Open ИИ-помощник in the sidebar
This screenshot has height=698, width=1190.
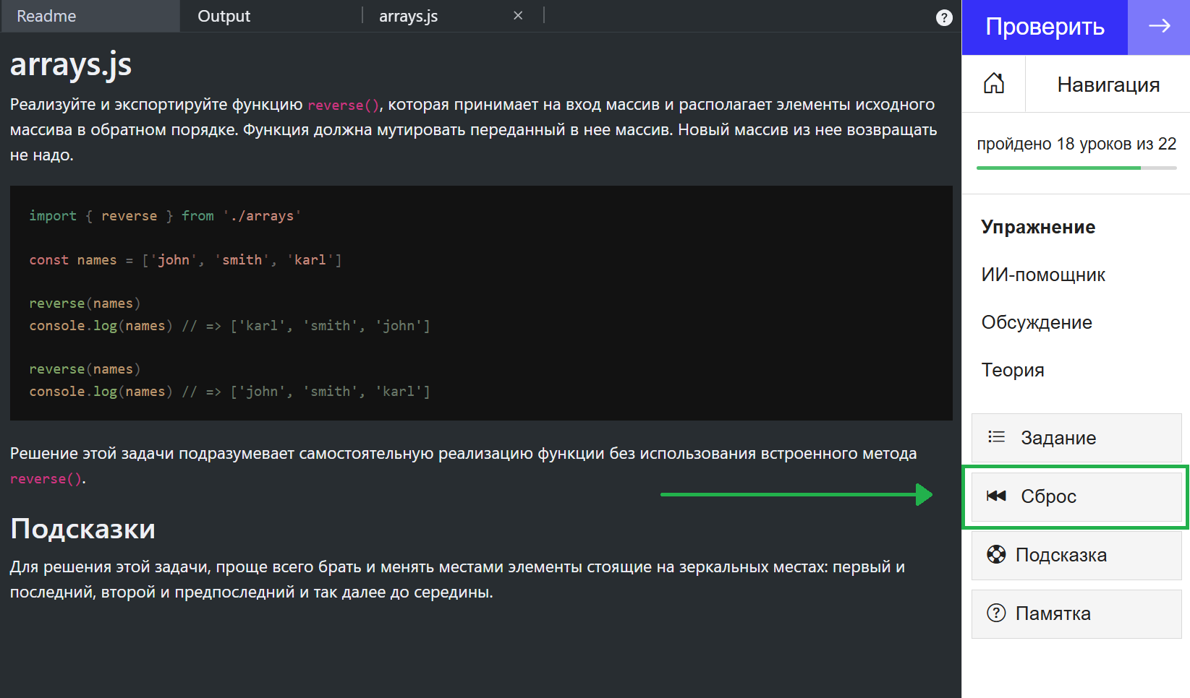click(x=1043, y=275)
